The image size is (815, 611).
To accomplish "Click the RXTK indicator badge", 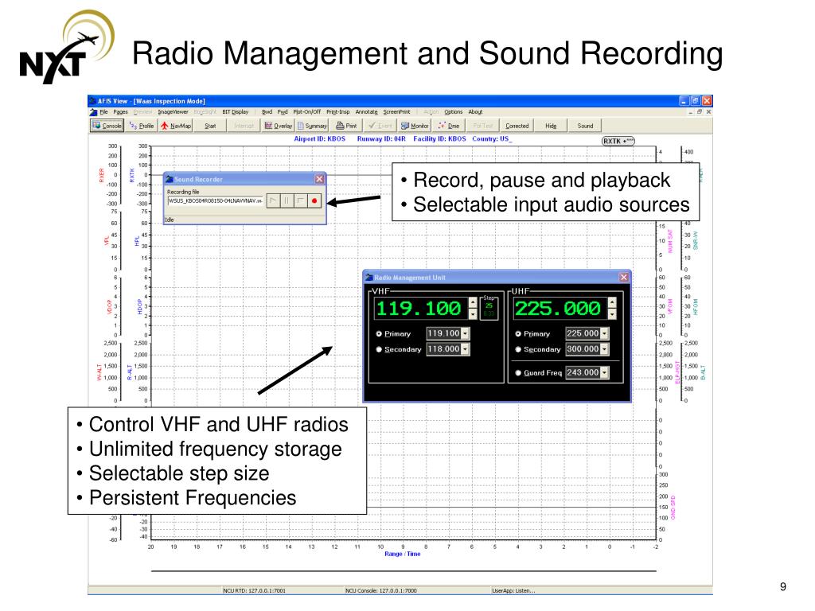I will tap(618, 141).
